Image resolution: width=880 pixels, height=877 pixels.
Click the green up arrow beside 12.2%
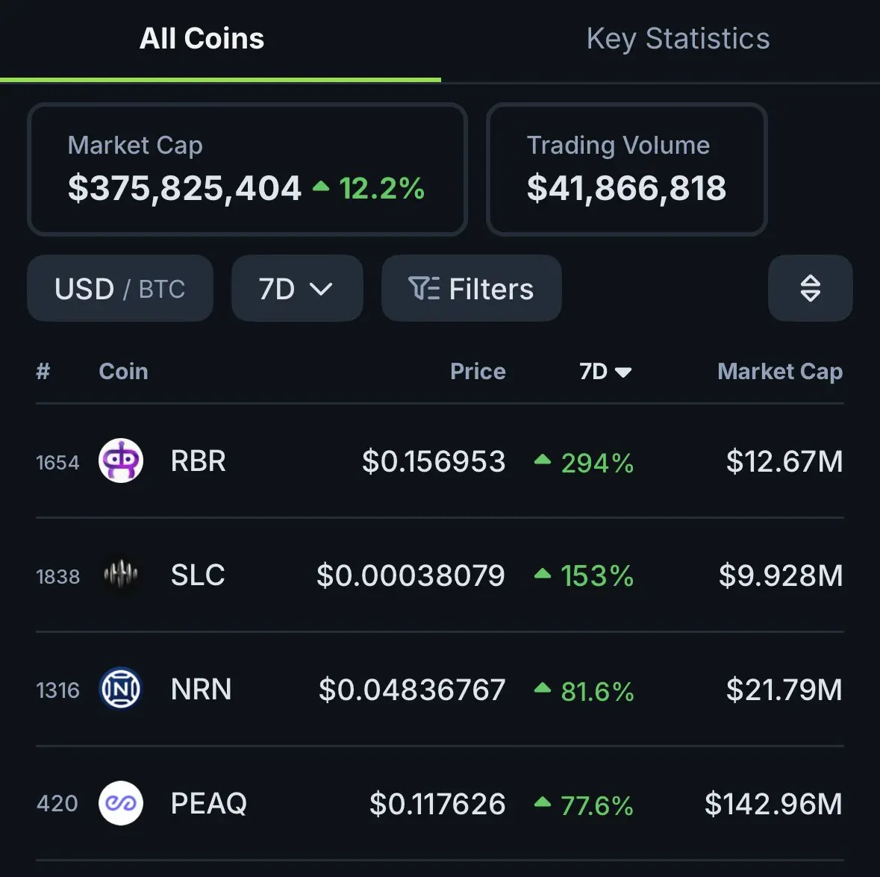320,186
